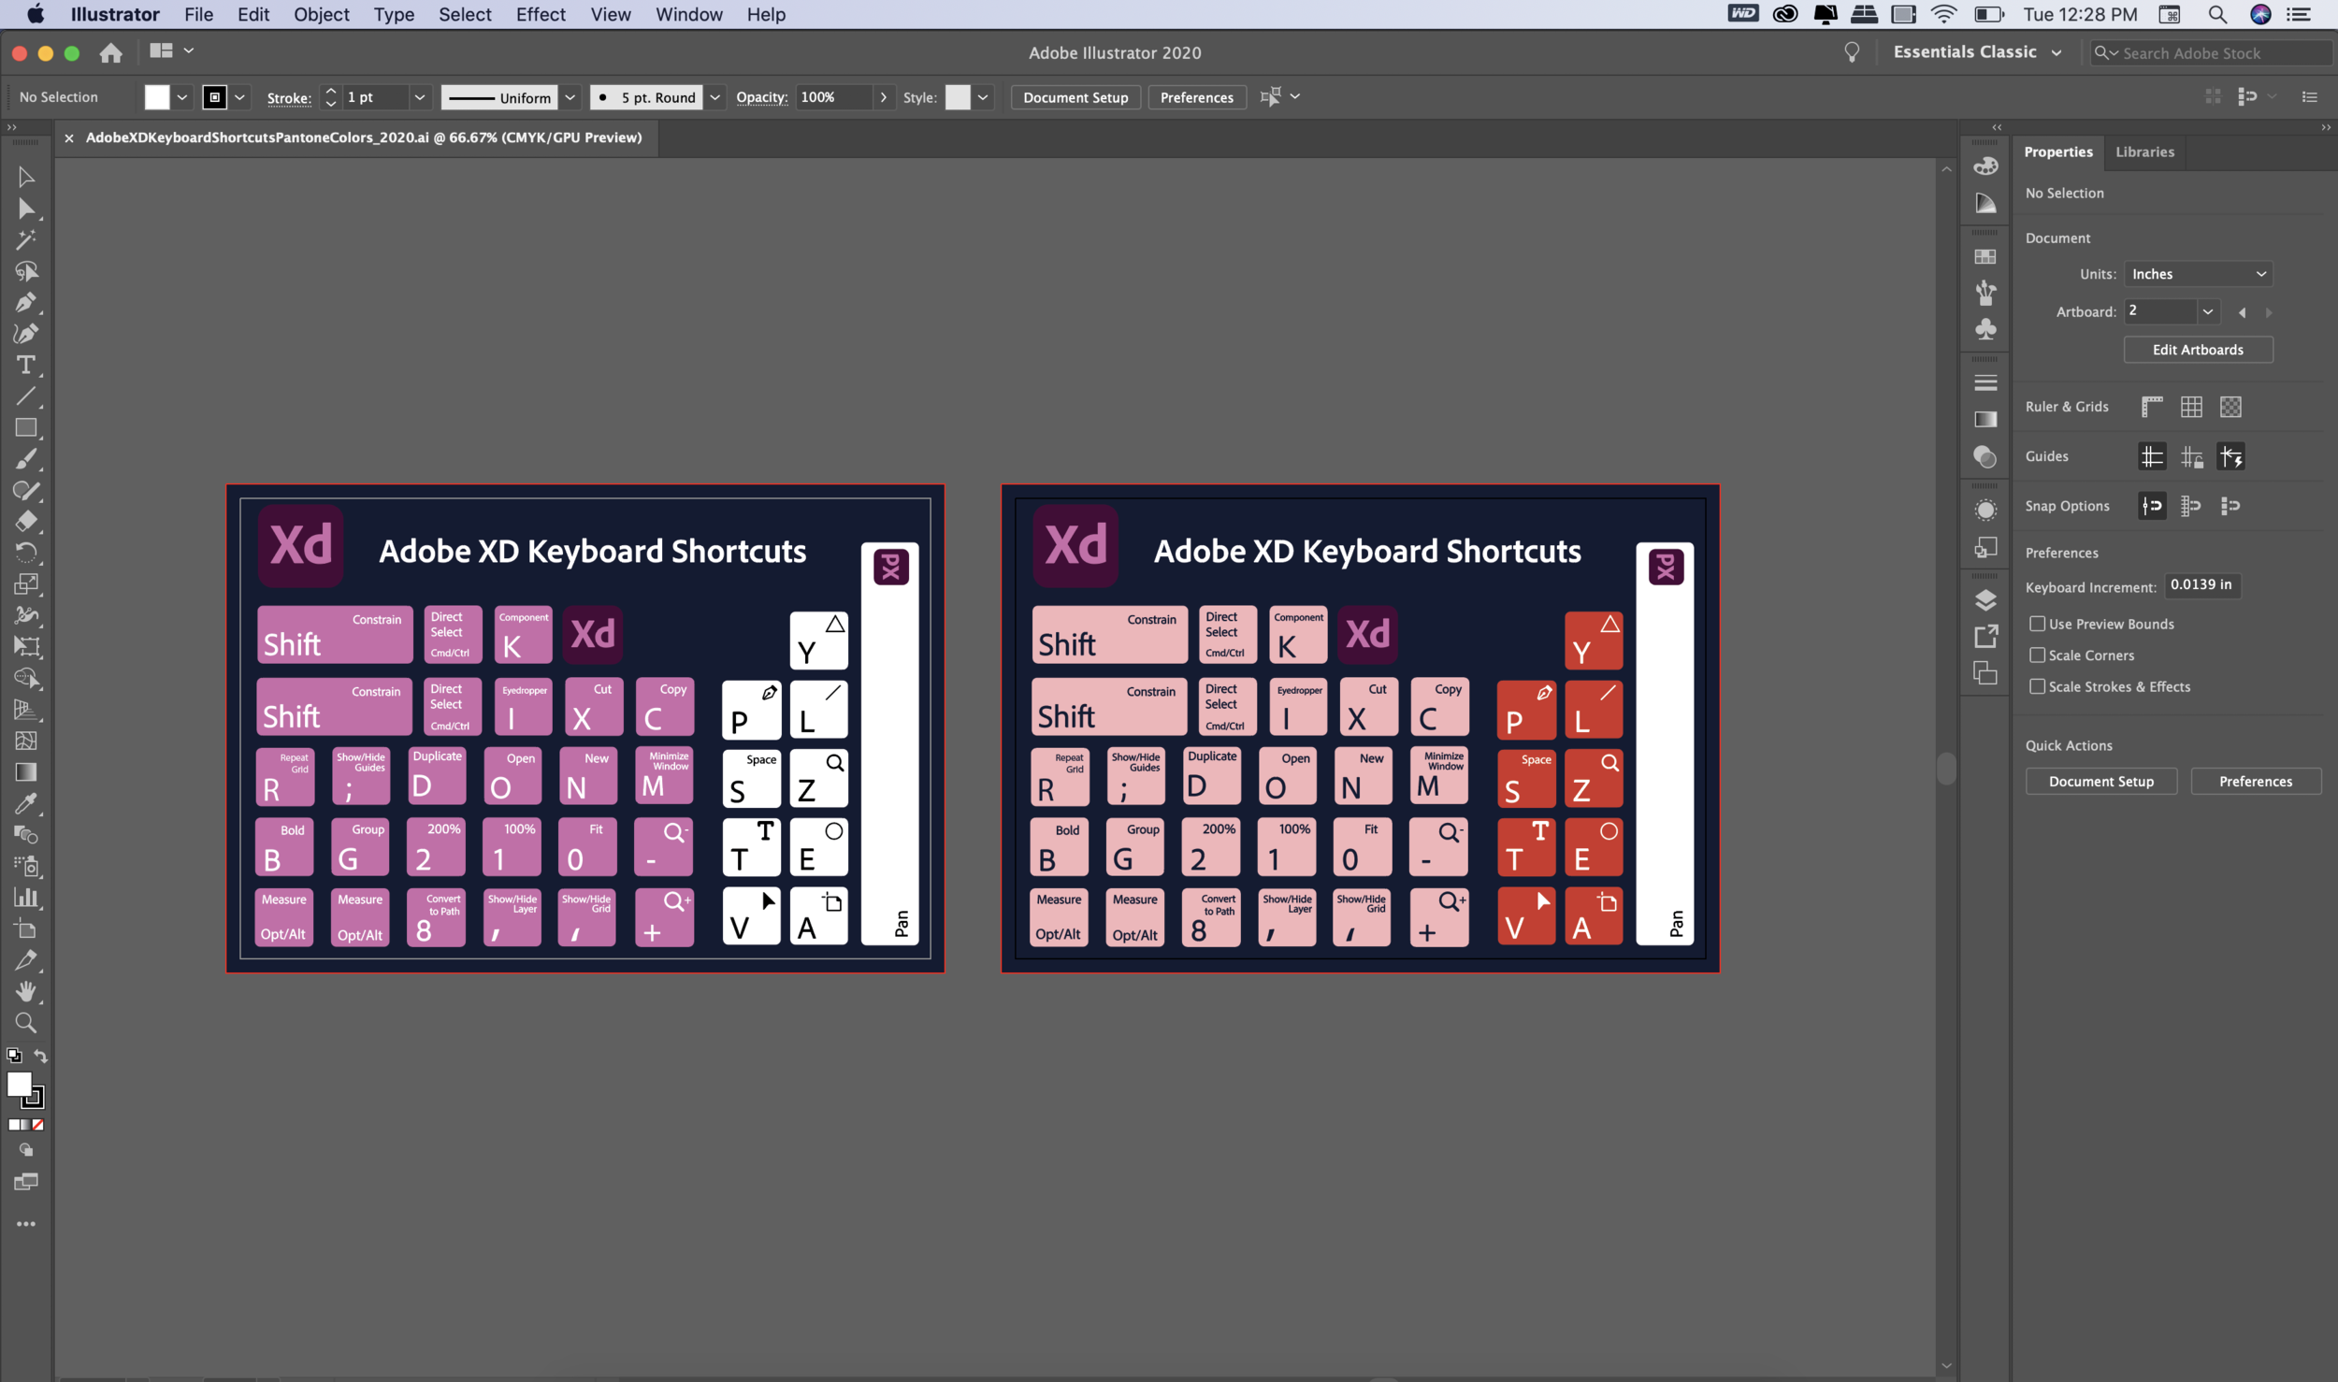Open the Layers panel icon
2338x1382 pixels.
pyautogui.click(x=1985, y=600)
